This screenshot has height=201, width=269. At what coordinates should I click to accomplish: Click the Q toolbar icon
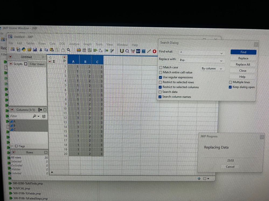click(127, 51)
